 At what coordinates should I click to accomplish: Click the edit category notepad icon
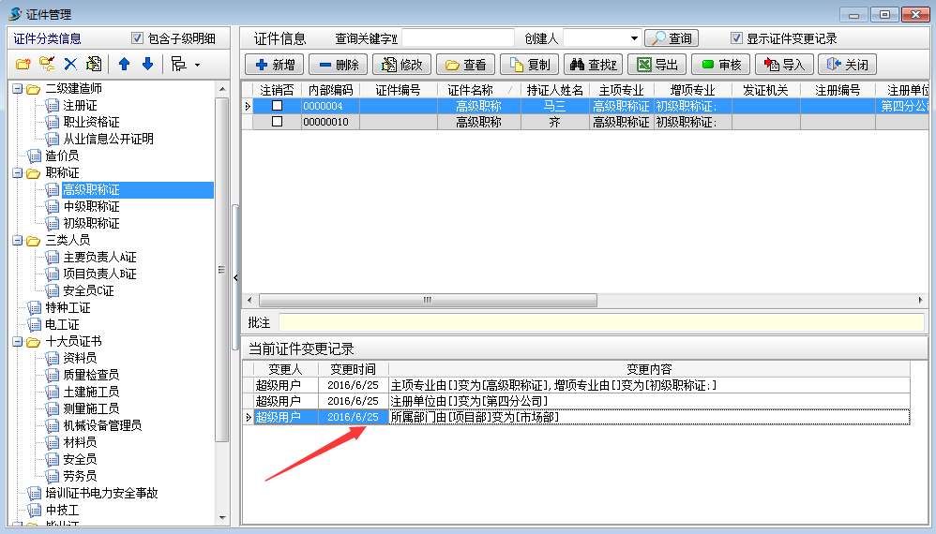pos(94,65)
